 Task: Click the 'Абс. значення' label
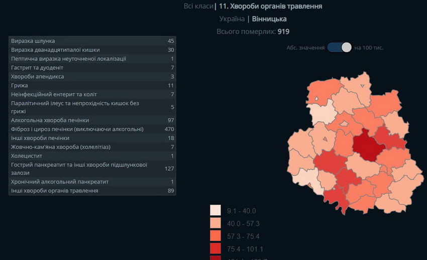(x=305, y=48)
